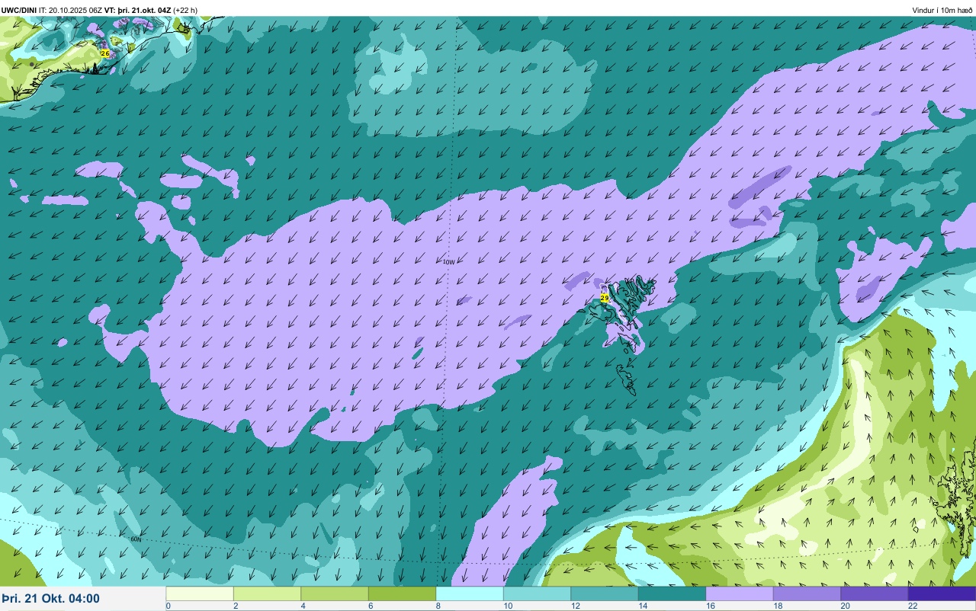The image size is (976, 611).
Task: Select the 20–22 m/s violet legend swatch
Action: [875, 593]
